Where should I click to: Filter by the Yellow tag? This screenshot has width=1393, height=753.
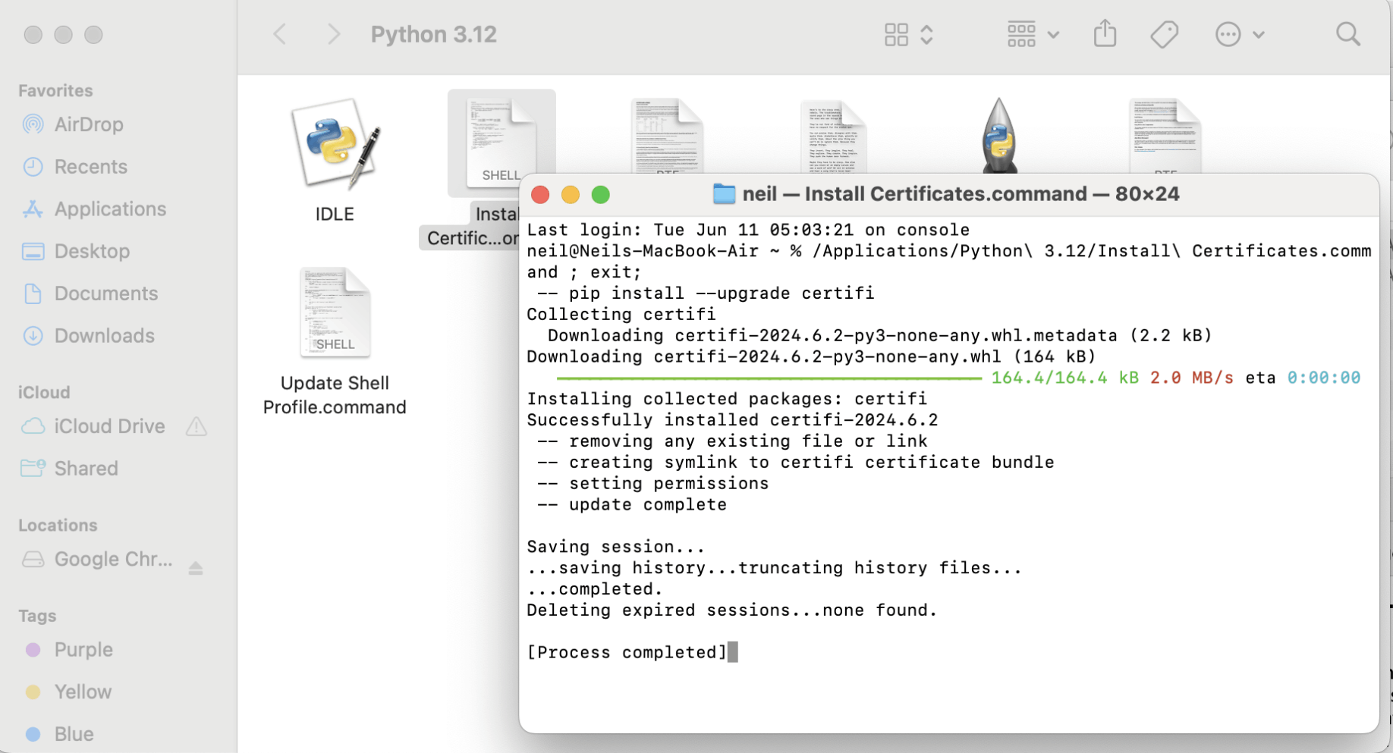(x=83, y=692)
